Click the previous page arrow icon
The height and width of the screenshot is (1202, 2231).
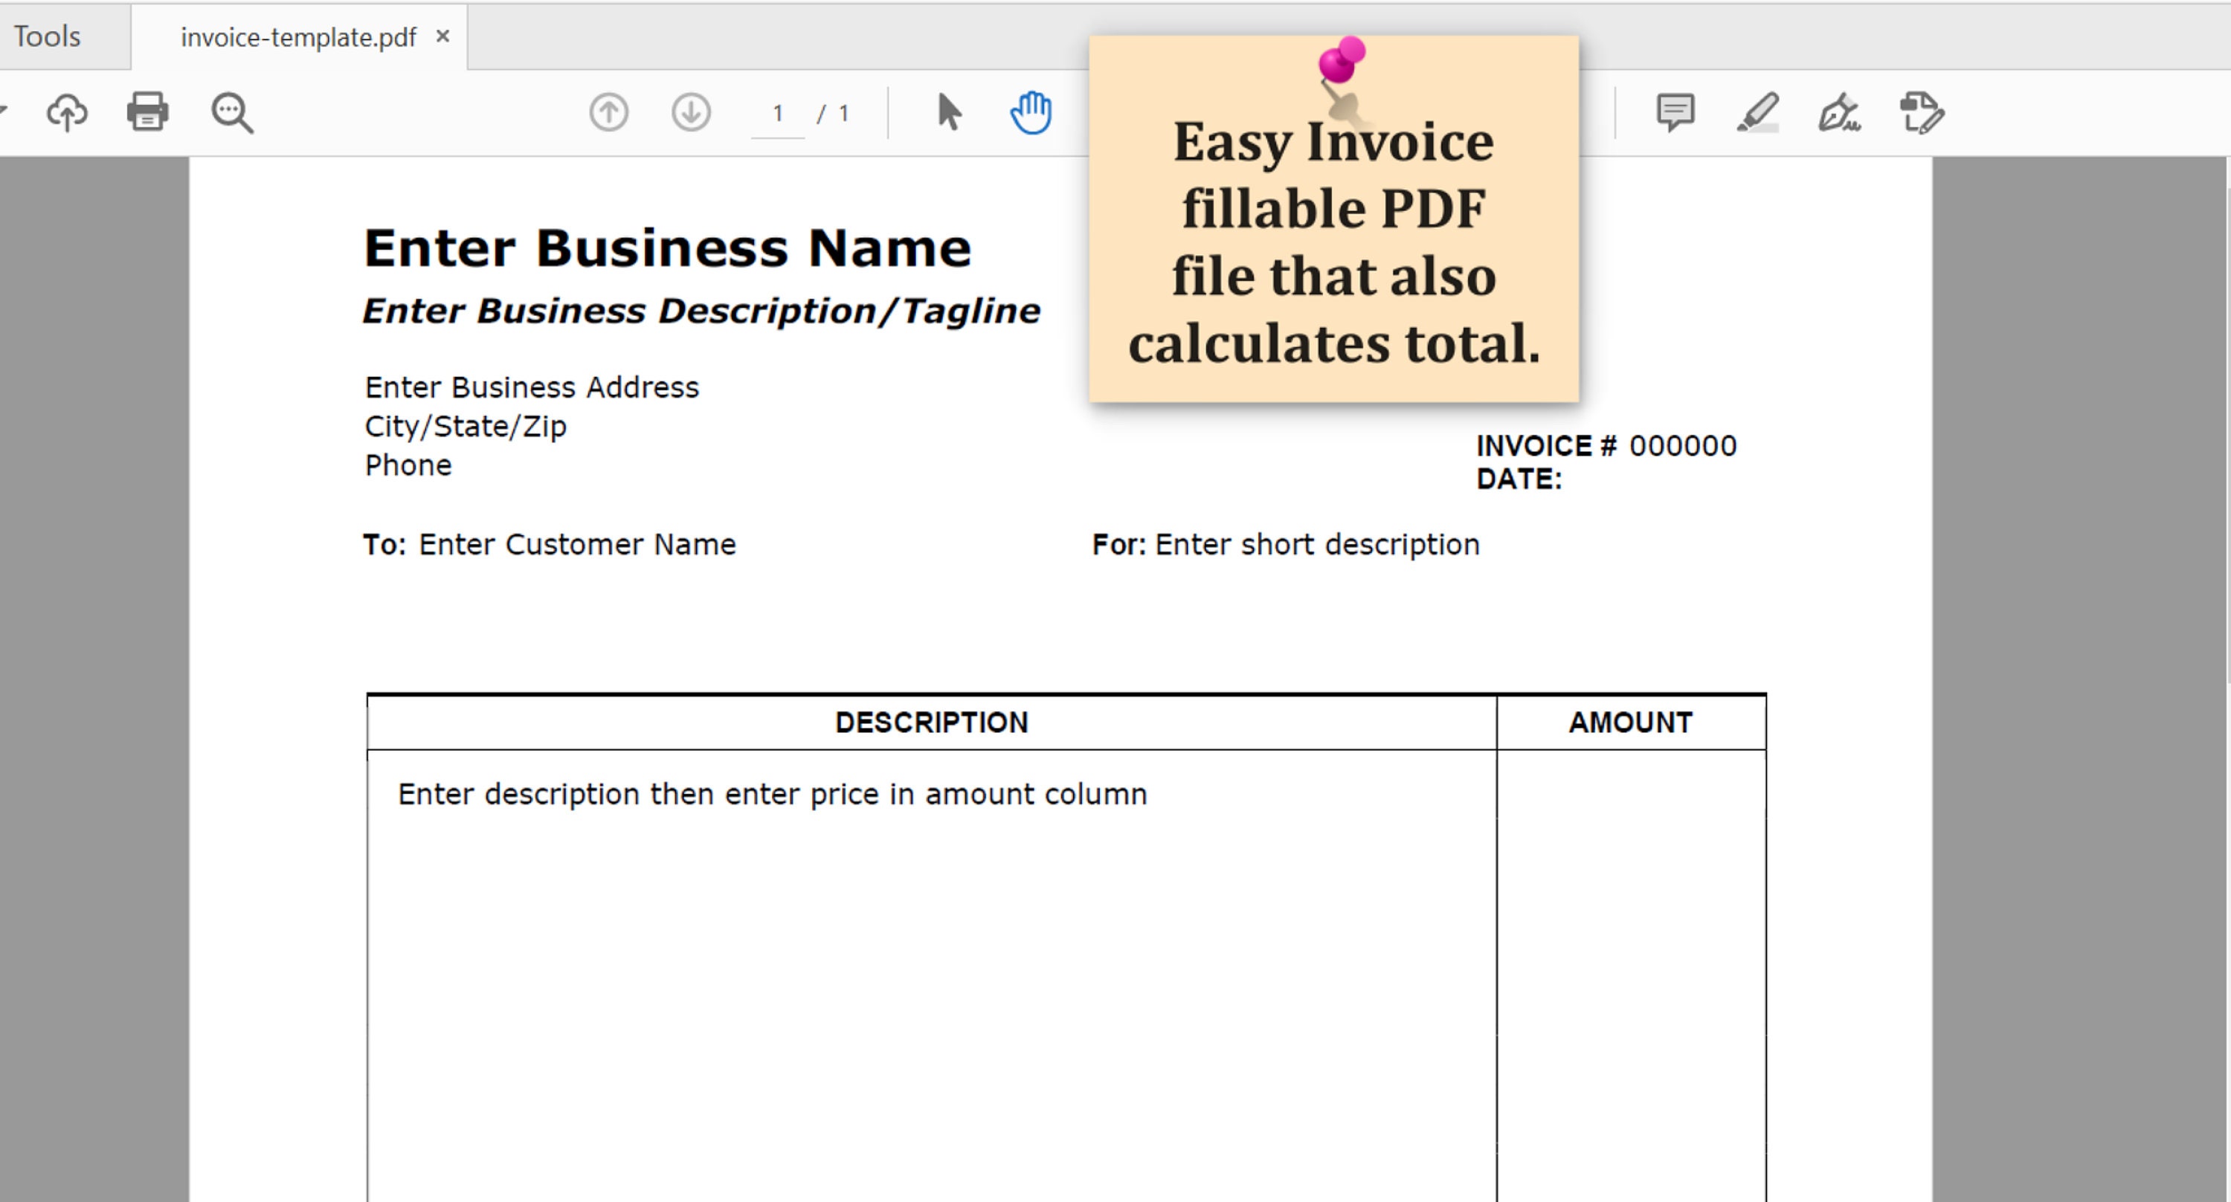point(609,112)
